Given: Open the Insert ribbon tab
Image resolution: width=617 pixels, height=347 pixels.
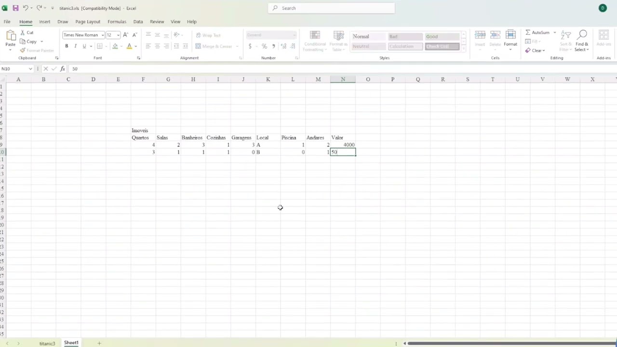Looking at the screenshot, I should [x=44, y=22].
